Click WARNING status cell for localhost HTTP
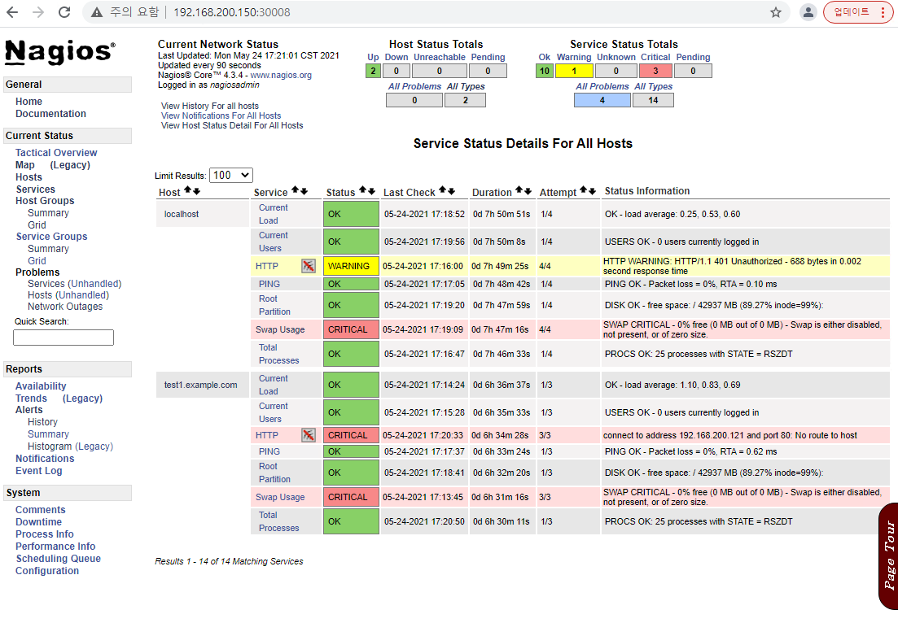The image size is (898, 623). pos(351,266)
